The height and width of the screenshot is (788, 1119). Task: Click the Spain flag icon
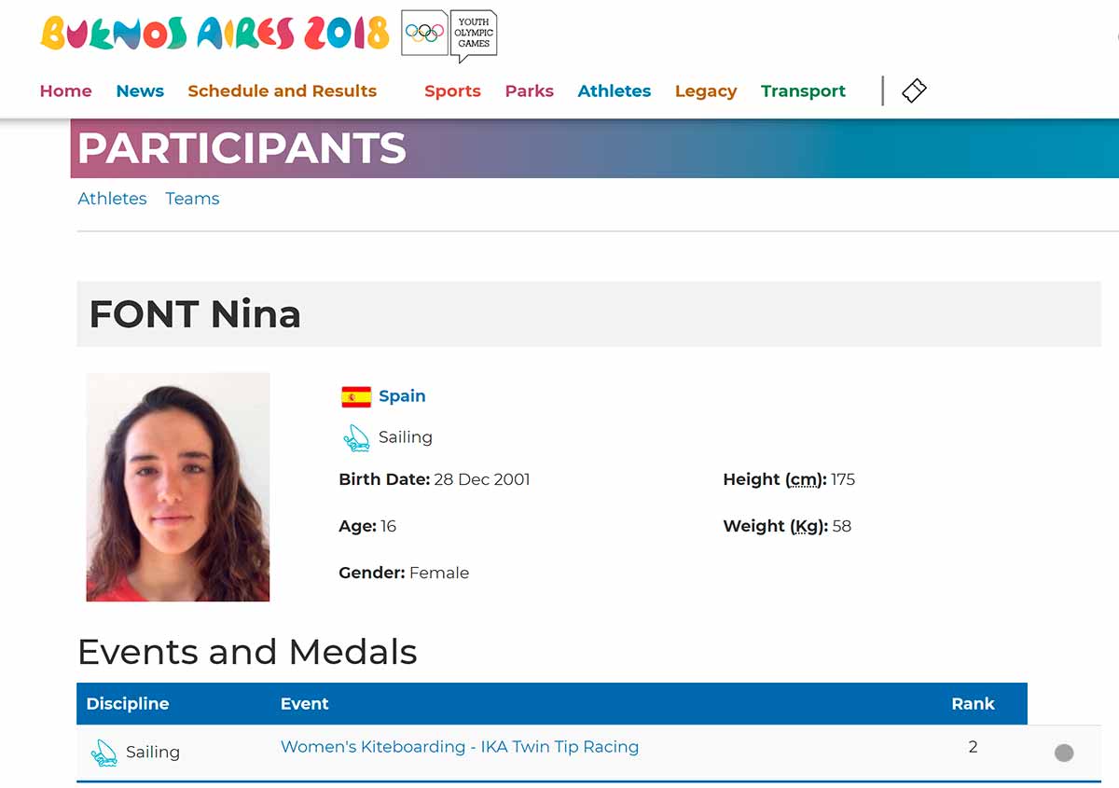[356, 396]
